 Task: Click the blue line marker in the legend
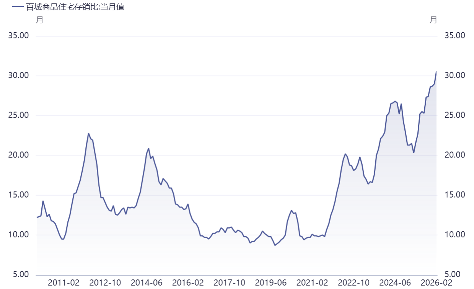click(18, 6)
